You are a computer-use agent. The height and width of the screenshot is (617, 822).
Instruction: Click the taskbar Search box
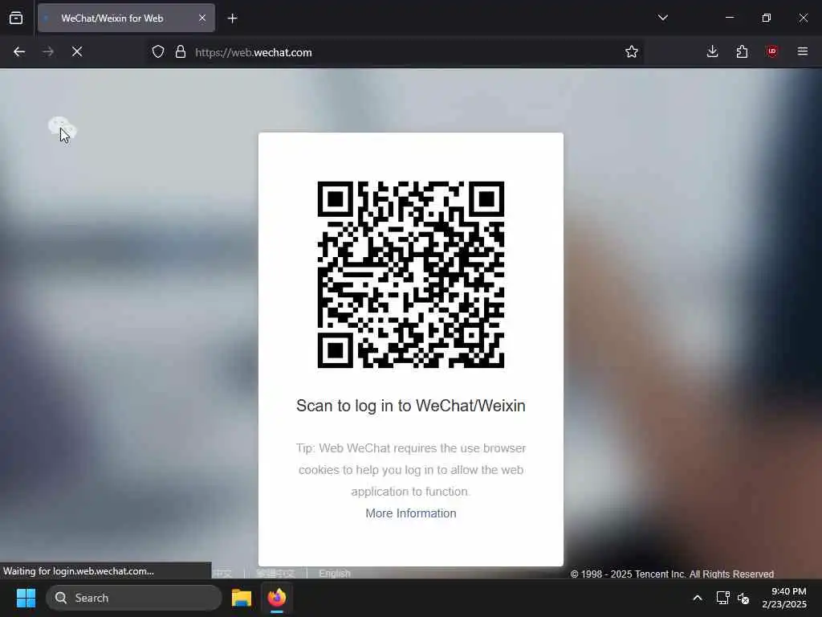point(134,598)
